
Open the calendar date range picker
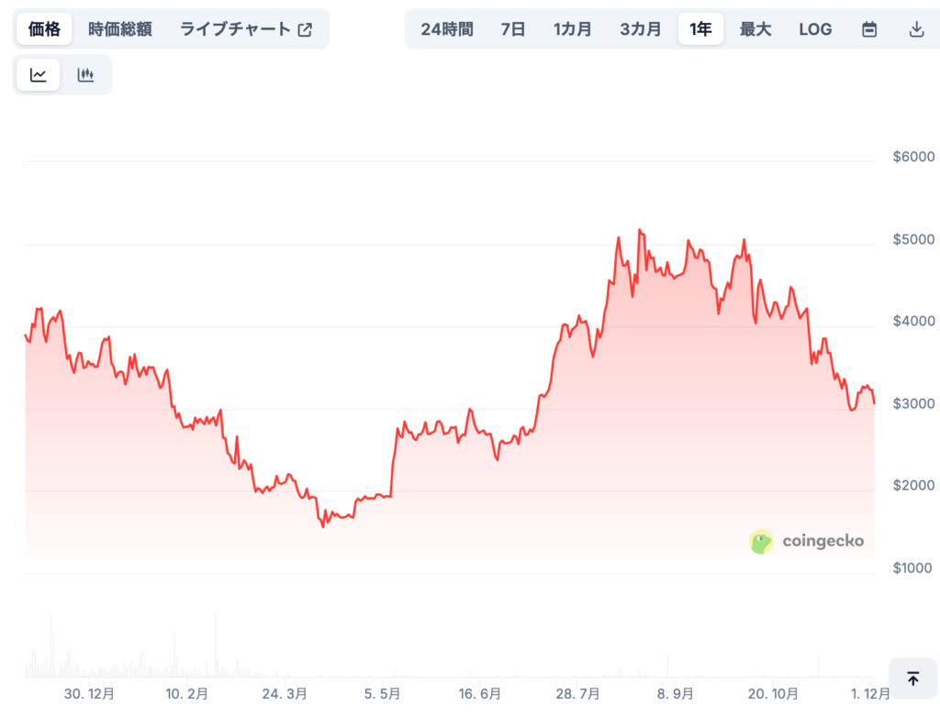[868, 28]
